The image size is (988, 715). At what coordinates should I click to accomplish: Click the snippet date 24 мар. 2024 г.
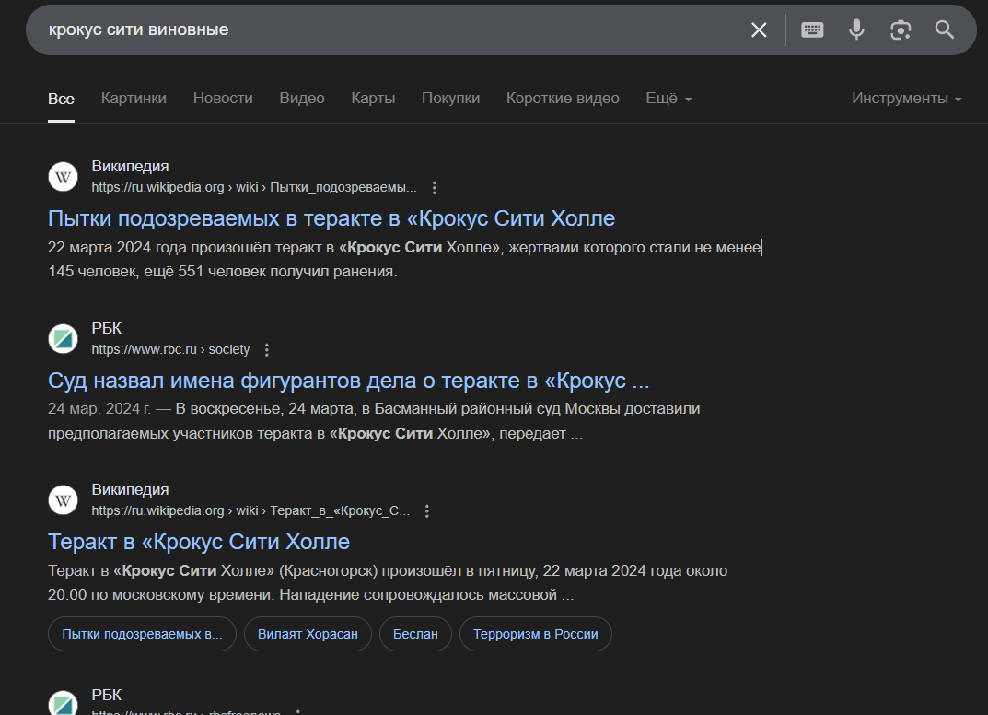(99, 408)
